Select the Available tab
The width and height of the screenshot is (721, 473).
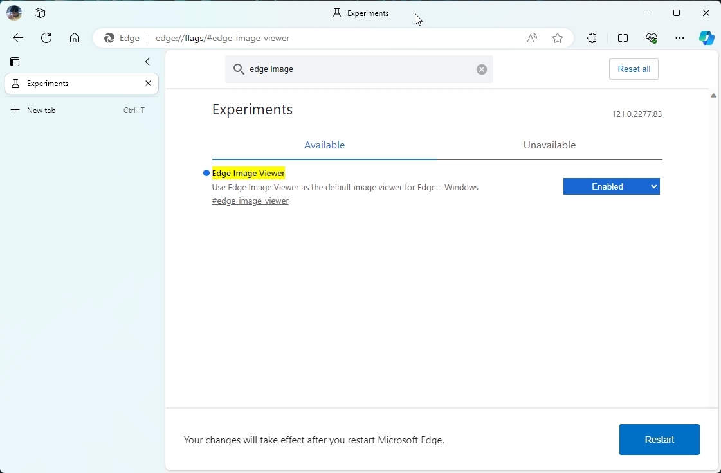324,145
